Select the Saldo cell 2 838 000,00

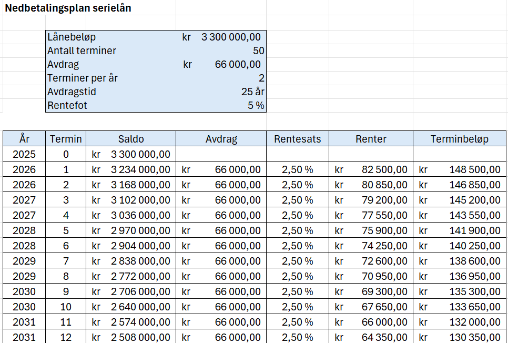(131, 260)
